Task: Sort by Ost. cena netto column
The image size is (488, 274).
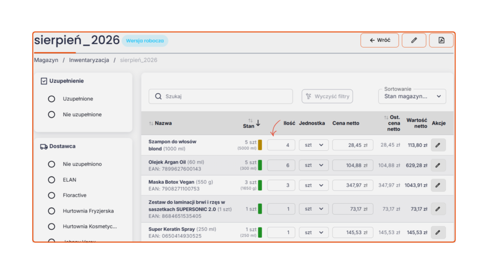Action: tap(386, 117)
